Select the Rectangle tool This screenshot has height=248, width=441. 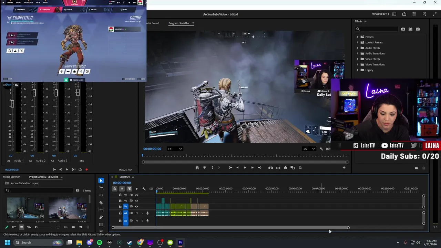pyautogui.click(x=101, y=225)
